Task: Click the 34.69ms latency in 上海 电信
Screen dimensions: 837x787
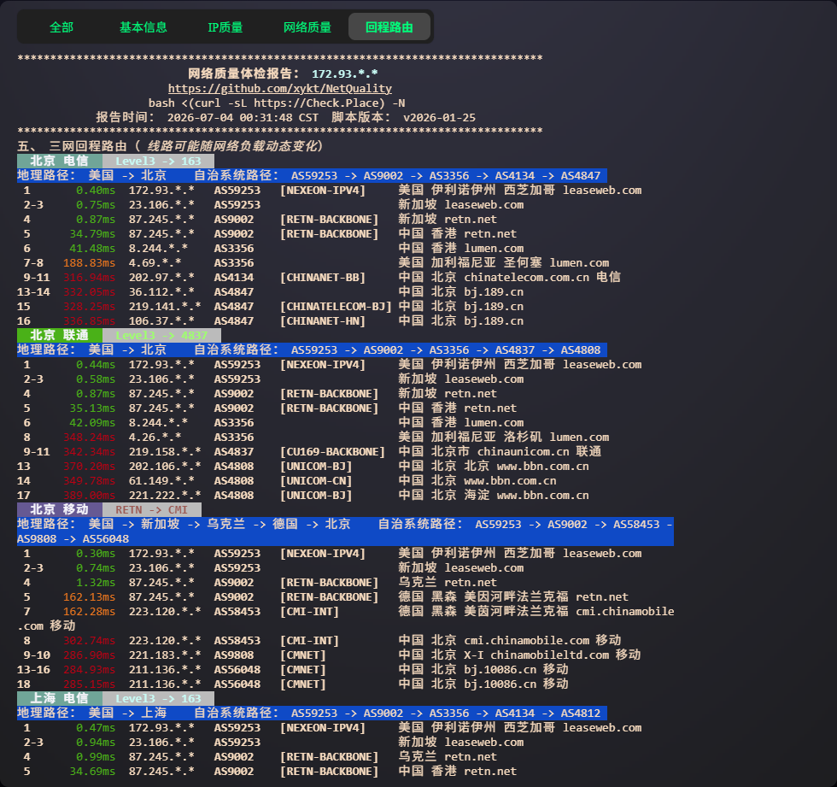Action: click(x=92, y=772)
